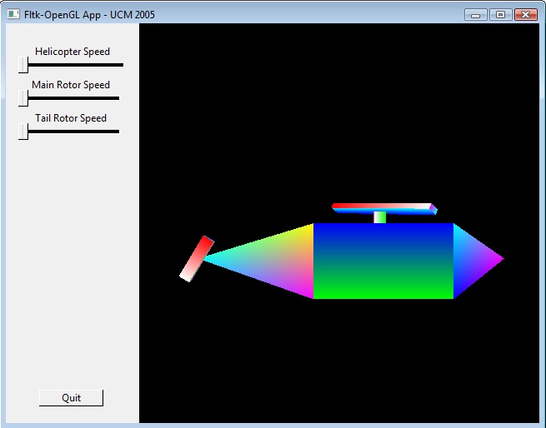Click the rotor mast under the main blade

380,217
